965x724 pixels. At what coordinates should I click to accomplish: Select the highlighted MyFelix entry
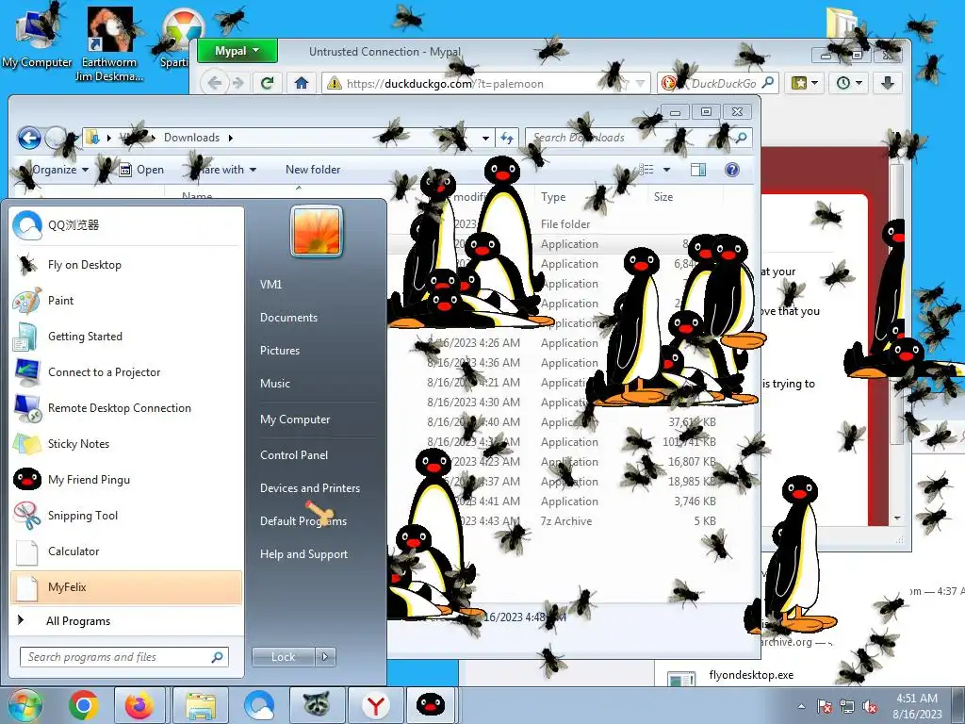tap(126, 586)
